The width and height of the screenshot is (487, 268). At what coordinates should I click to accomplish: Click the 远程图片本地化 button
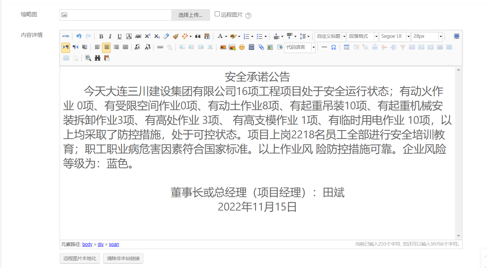[x=80, y=258]
